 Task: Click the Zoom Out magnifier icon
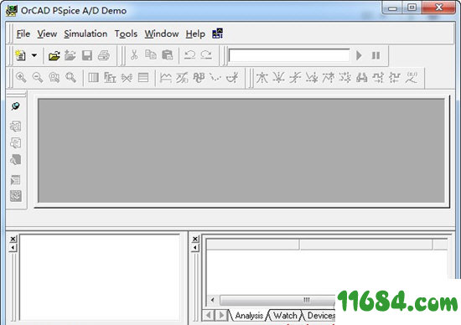point(38,78)
